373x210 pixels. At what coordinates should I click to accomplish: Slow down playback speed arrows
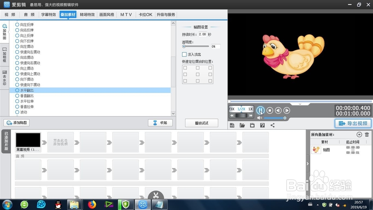click(232, 115)
